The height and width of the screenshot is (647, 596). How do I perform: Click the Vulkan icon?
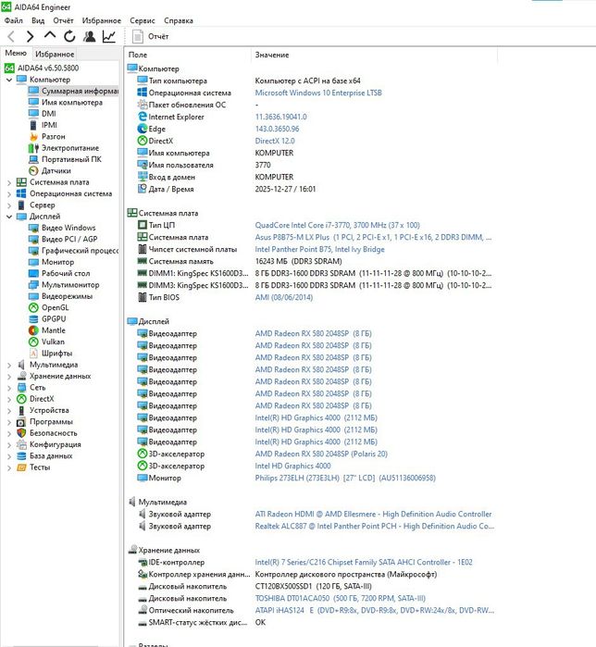pyautogui.click(x=34, y=342)
